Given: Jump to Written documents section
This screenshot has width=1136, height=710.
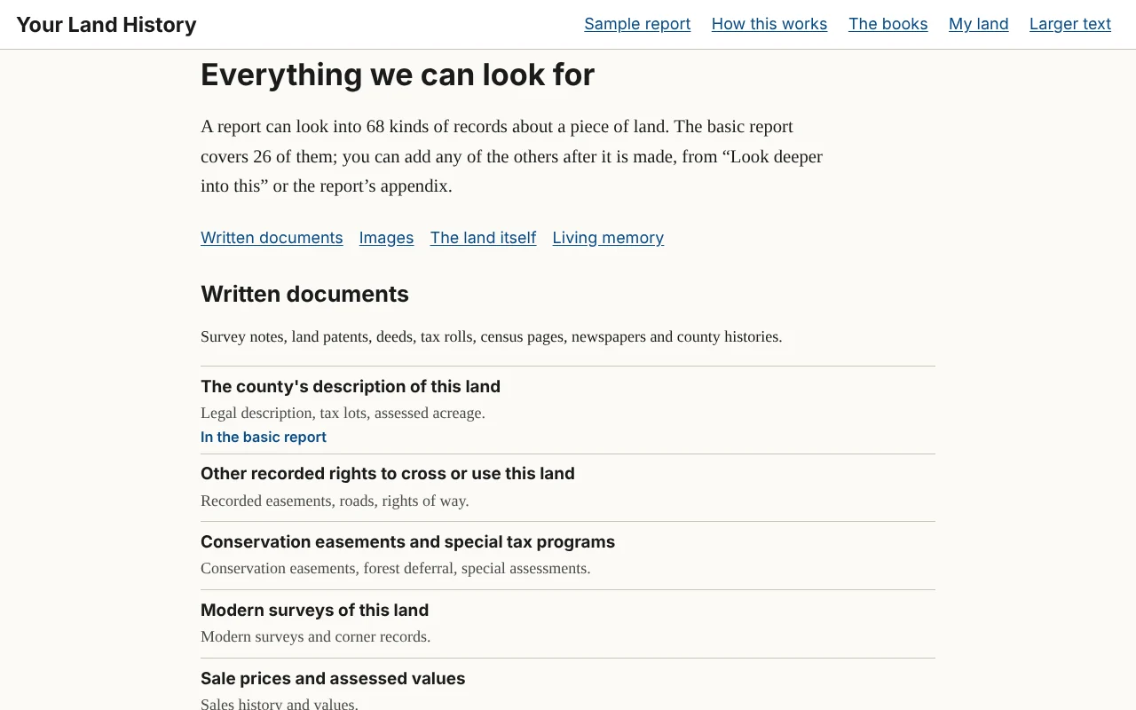Looking at the screenshot, I should click(x=272, y=238).
